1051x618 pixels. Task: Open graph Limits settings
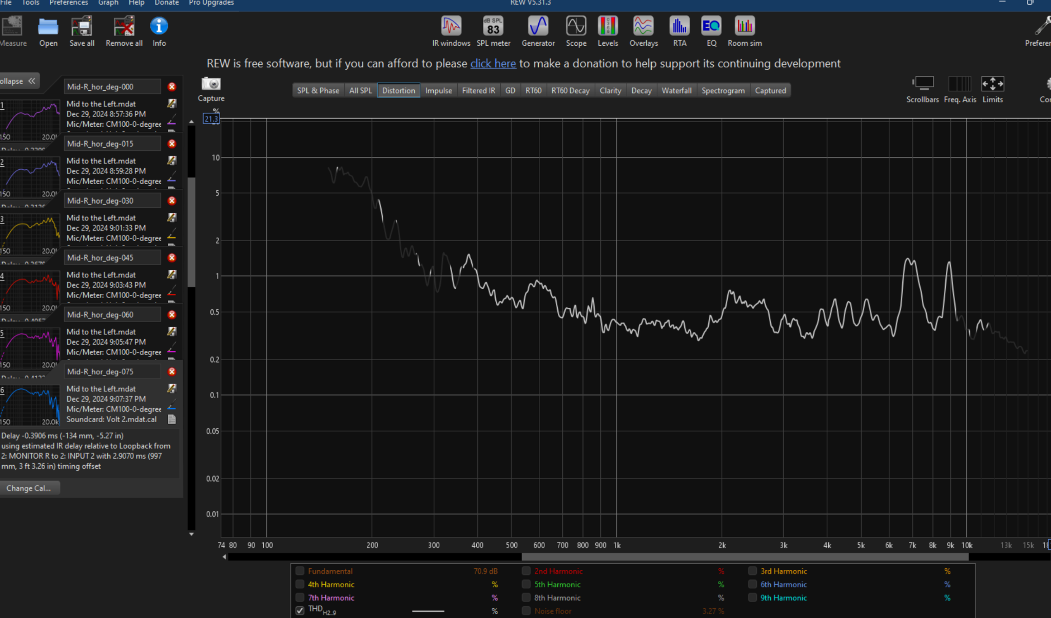coord(992,89)
